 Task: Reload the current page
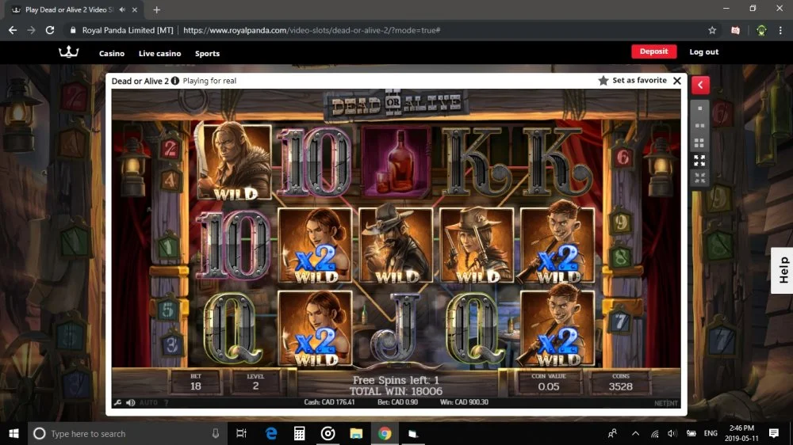49,30
